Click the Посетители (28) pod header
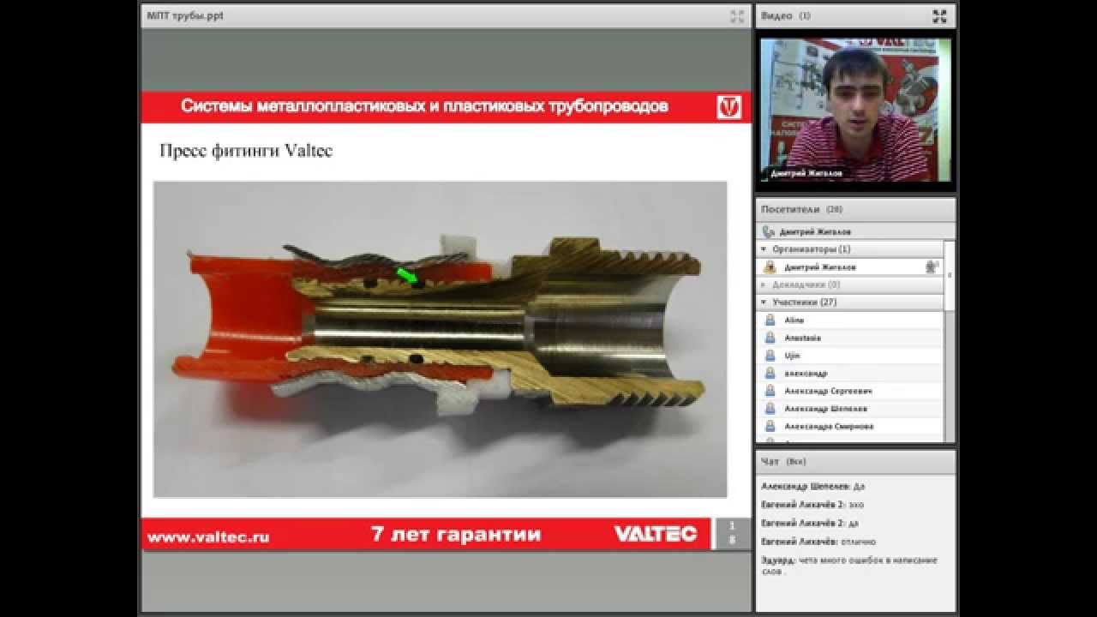The image size is (1097, 617). click(855, 209)
